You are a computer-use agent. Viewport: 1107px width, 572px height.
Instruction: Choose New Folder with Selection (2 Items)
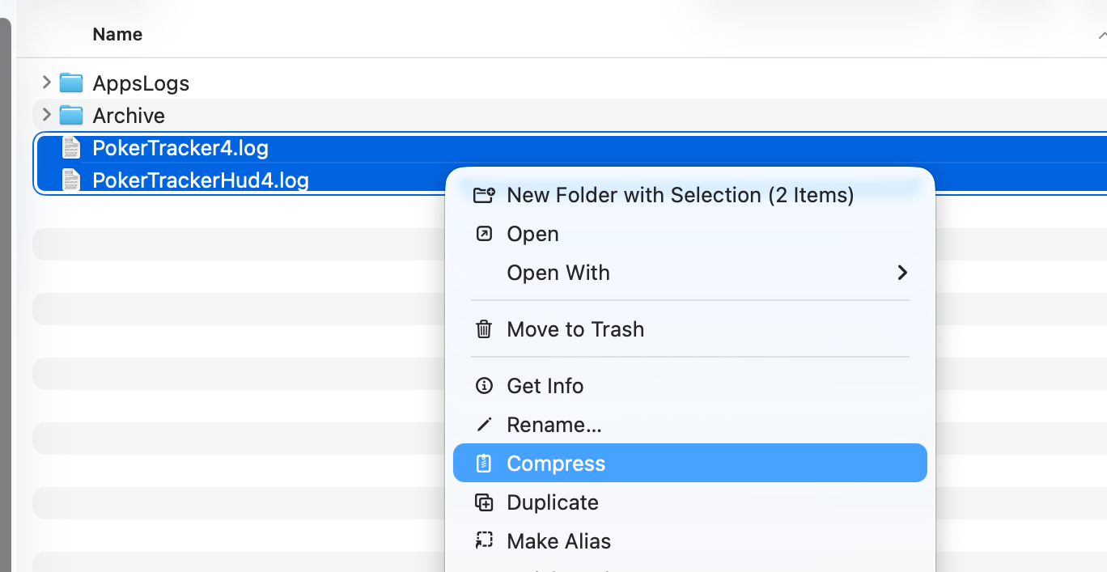pyautogui.click(x=689, y=195)
